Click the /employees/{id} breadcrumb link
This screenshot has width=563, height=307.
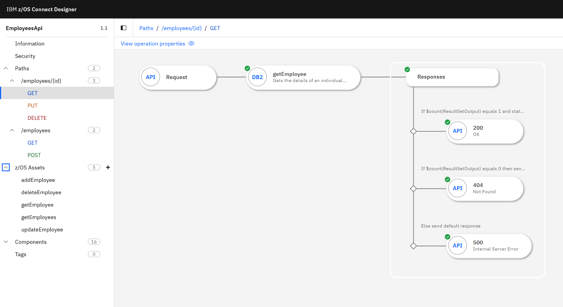pyautogui.click(x=182, y=28)
